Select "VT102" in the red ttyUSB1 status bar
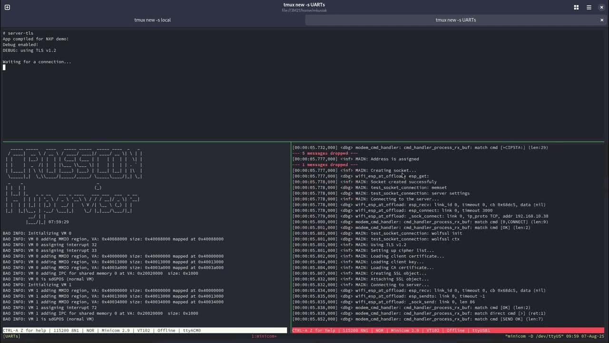The image size is (609, 343). (x=432, y=330)
